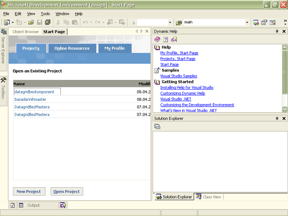Click the Cut scissors icon

coord(58,22)
